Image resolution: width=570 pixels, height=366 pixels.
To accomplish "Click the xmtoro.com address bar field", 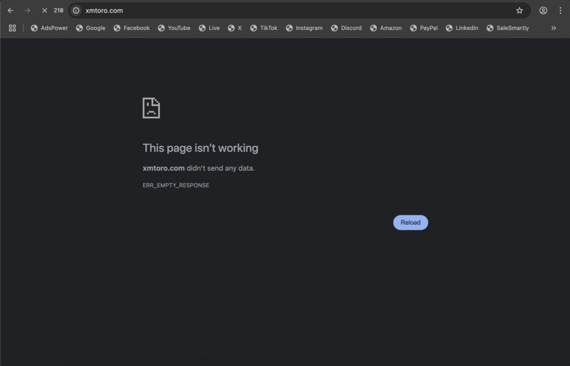I will click(278, 11).
